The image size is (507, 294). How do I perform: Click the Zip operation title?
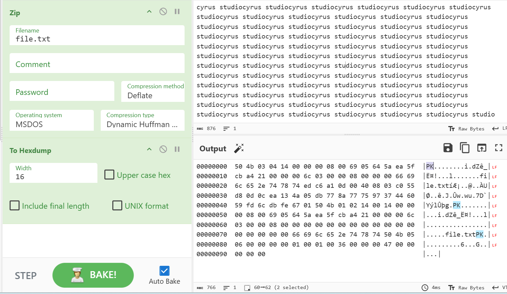[x=15, y=13]
